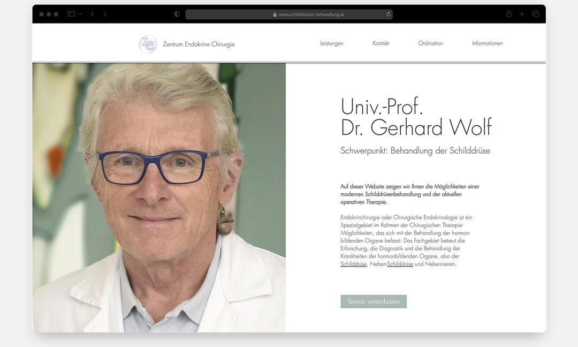Viewport: 578px width, 347px height.
Task: Go back with the browser arrow
Action: pyautogui.click(x=93, y=14)
